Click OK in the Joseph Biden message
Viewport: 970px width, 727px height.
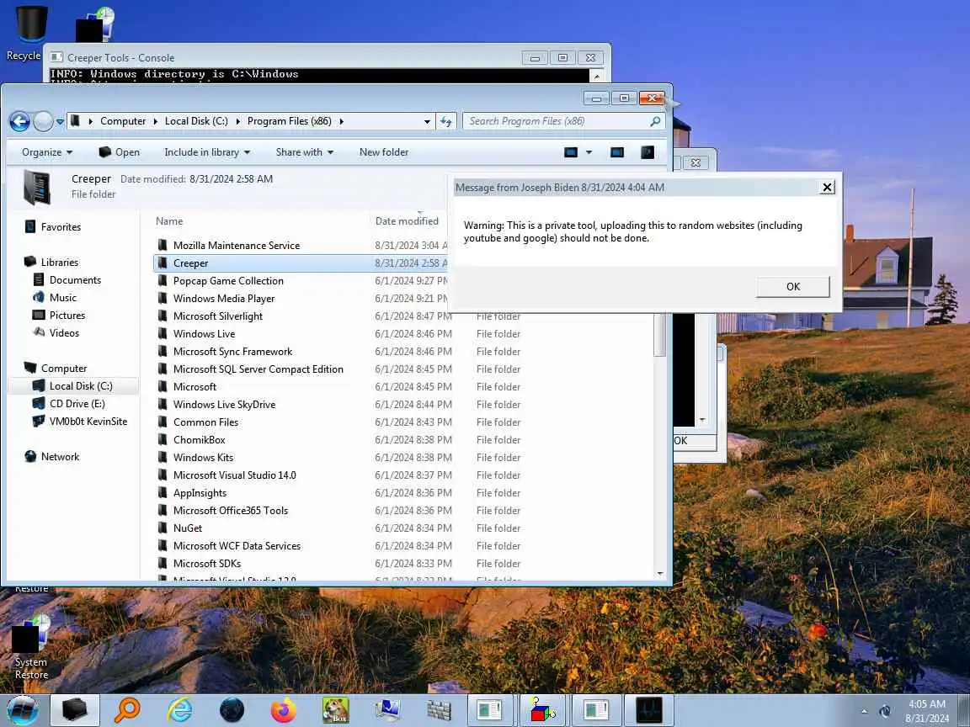tap(792, 287)
